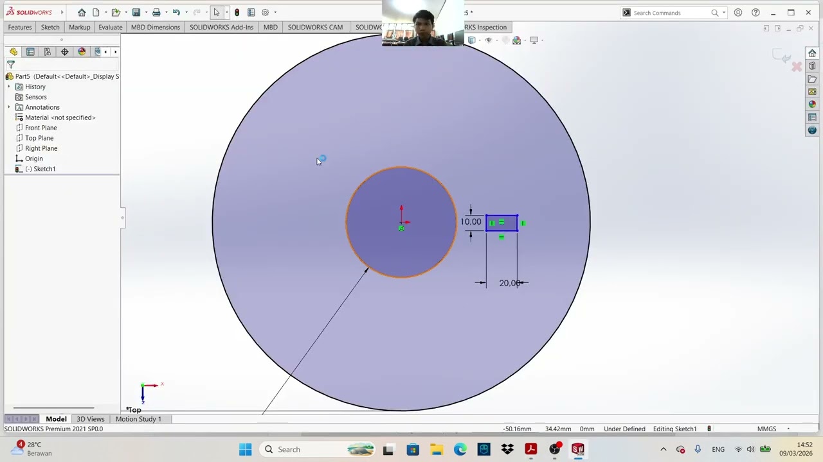Open the Help question mark icon
This screenshot has height=462, width=823.
coord(755,12)
